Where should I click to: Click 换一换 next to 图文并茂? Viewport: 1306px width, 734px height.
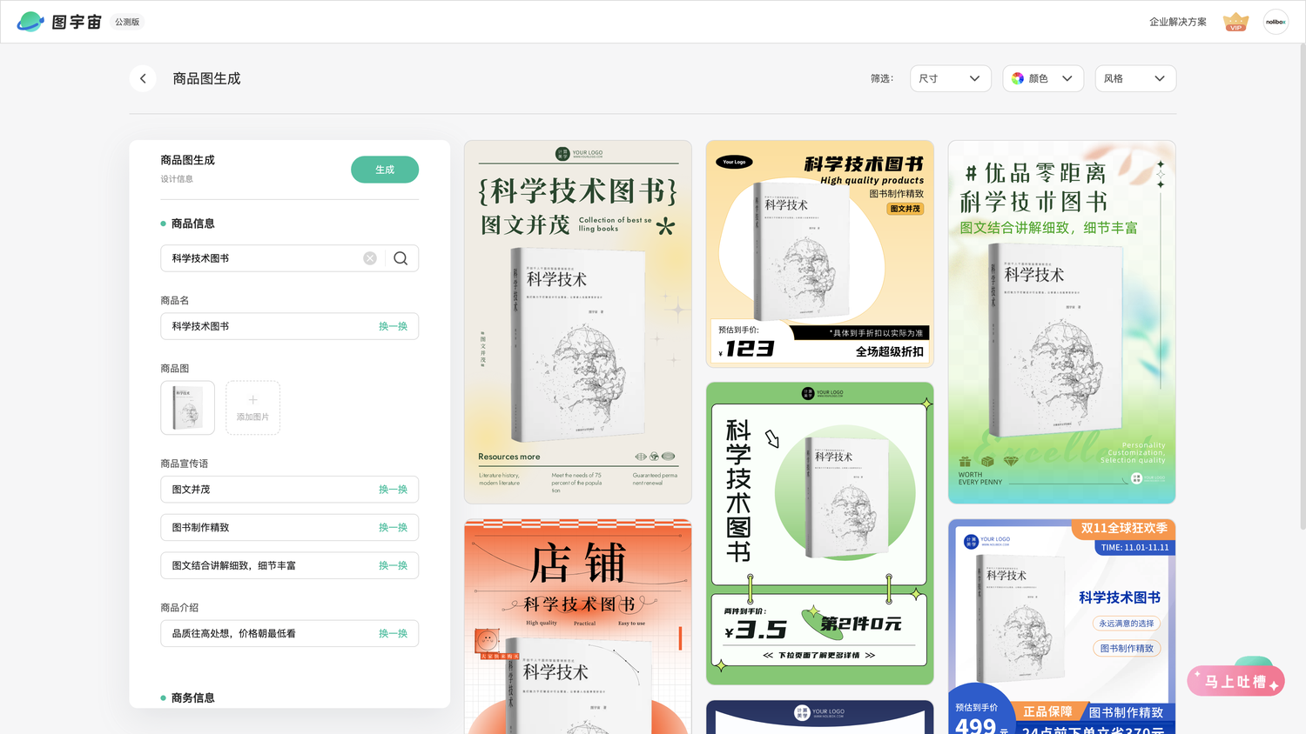click(x=393, y=490)
